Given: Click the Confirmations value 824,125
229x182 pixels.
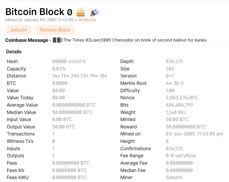Looking at the screenshot, I should (174, 149).
